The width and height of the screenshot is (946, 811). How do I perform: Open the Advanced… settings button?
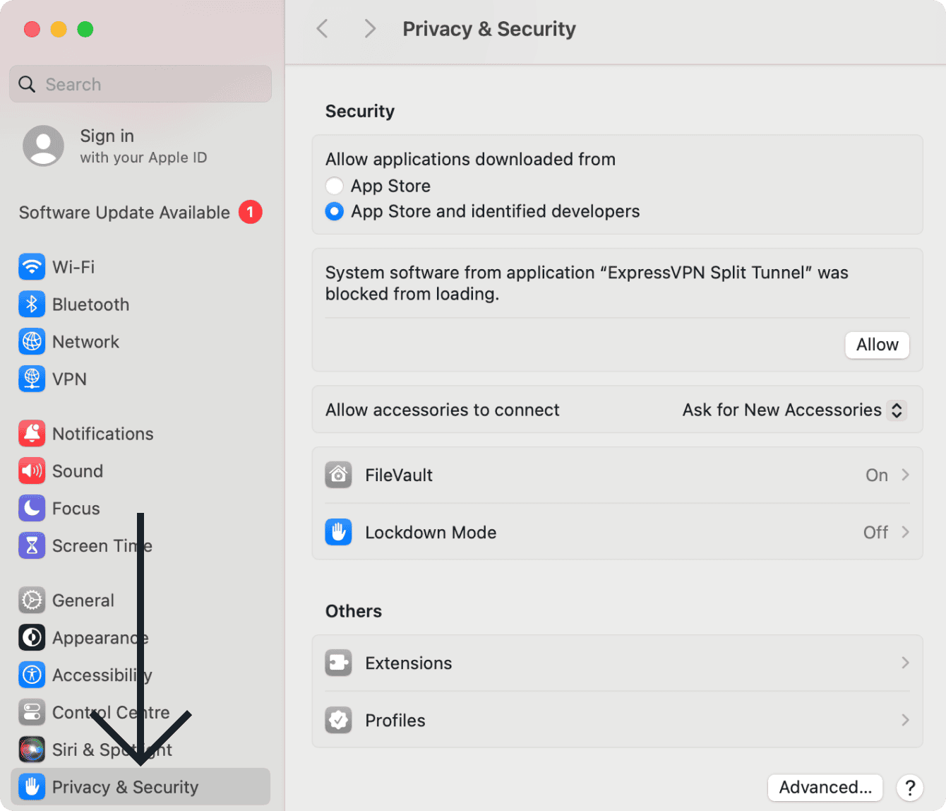coord(825,787)
